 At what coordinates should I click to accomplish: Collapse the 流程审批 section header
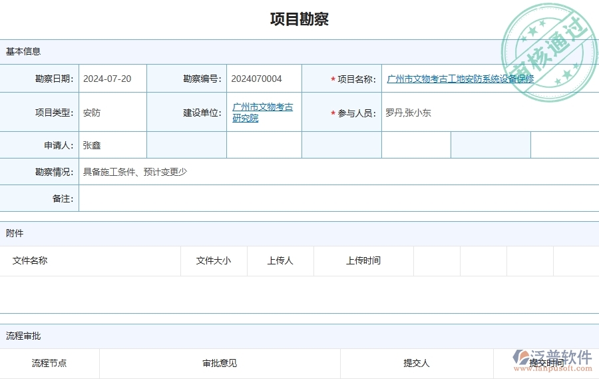(23, 336)
